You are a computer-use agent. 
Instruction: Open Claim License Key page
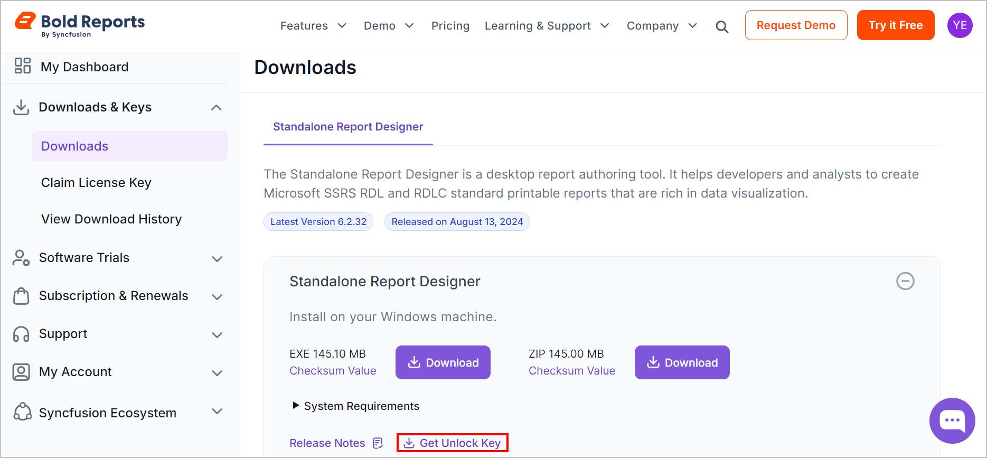96,183
